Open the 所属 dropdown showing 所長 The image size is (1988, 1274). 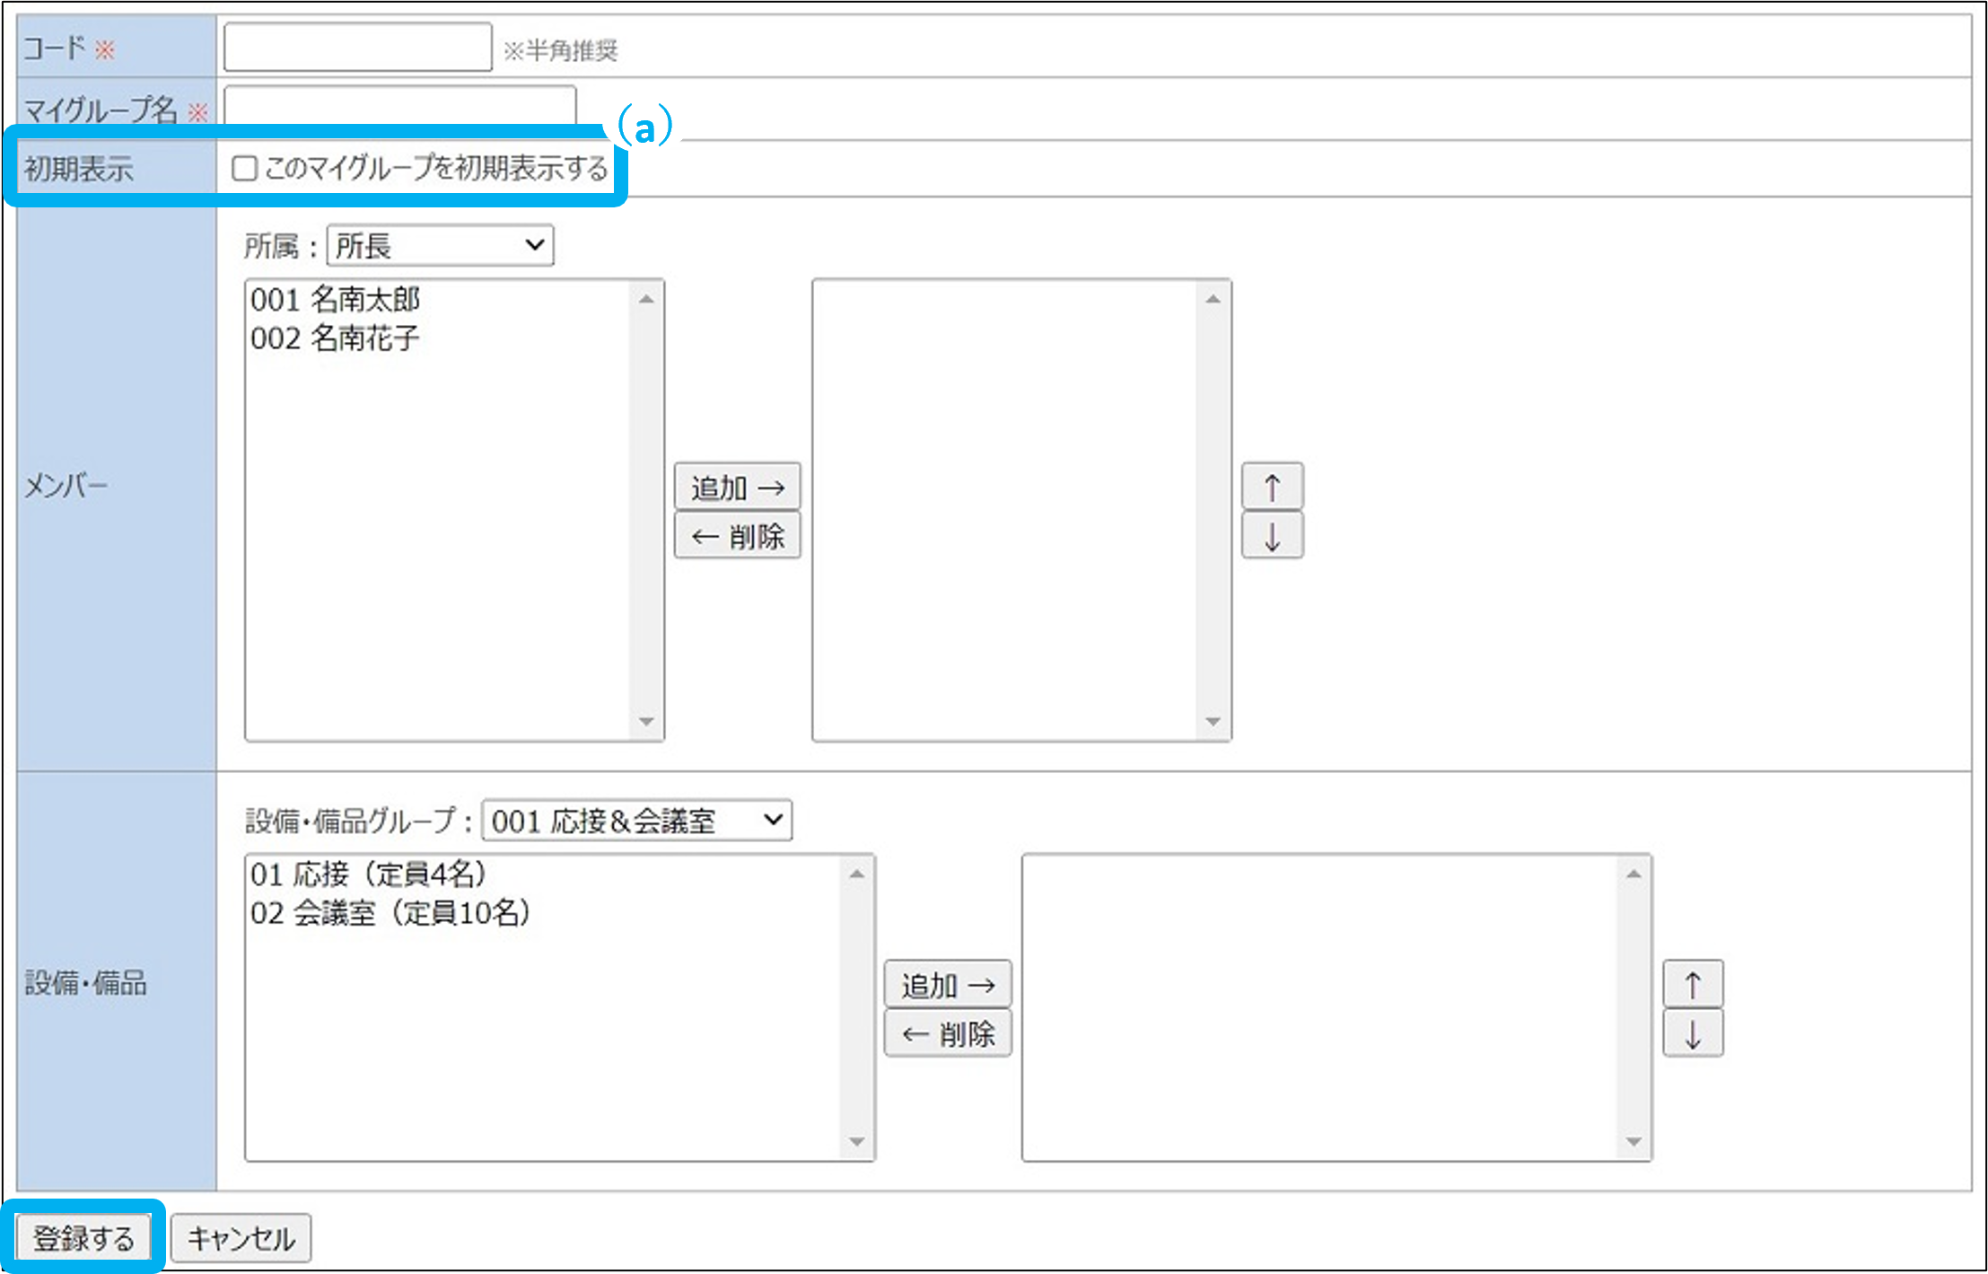click(440, 246)
